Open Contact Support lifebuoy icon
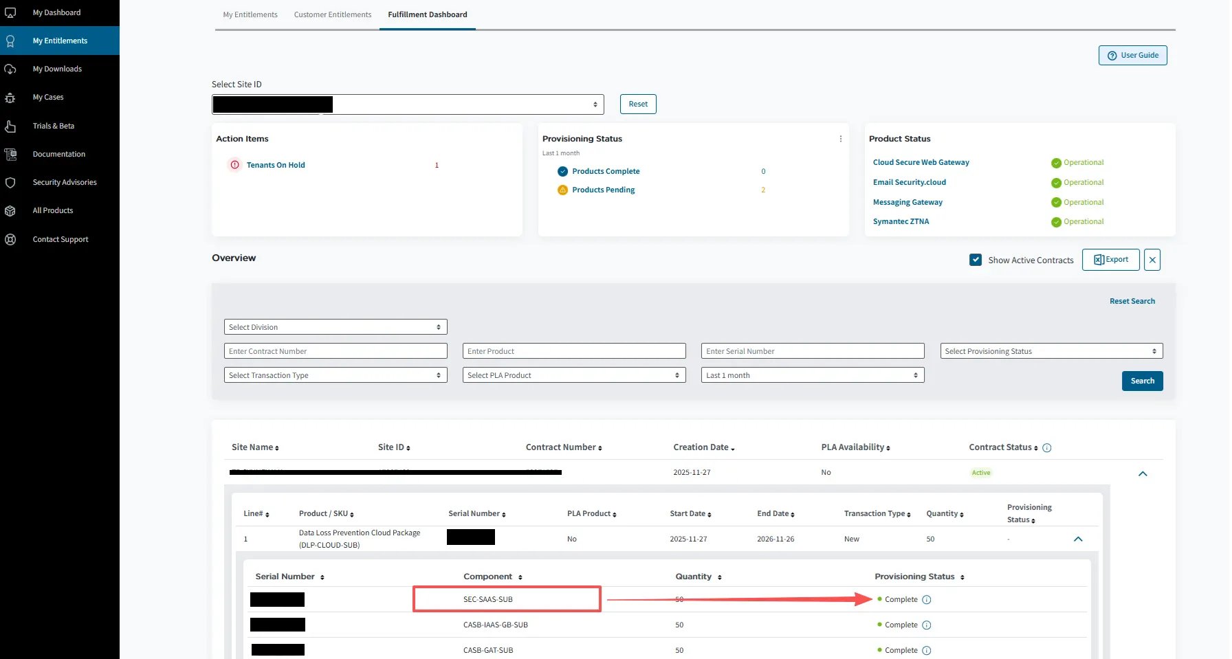Screen dimensions: 1232x659 (x=10, y=240)
